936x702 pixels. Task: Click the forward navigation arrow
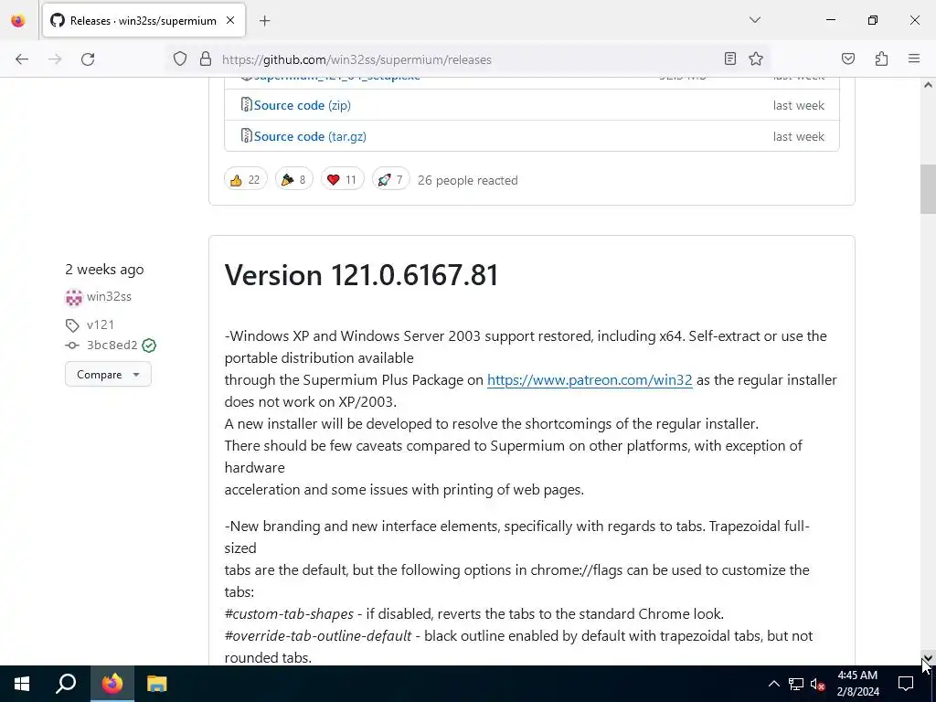pos(55,59)
